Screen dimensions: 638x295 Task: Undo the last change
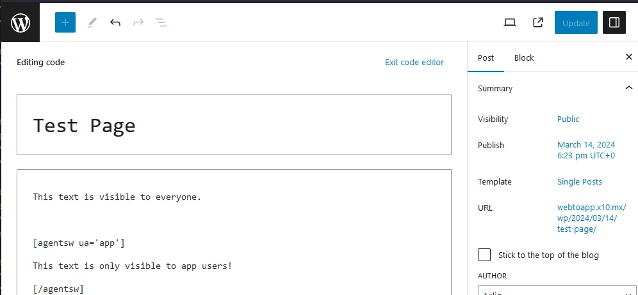click(x=115, y=23)
